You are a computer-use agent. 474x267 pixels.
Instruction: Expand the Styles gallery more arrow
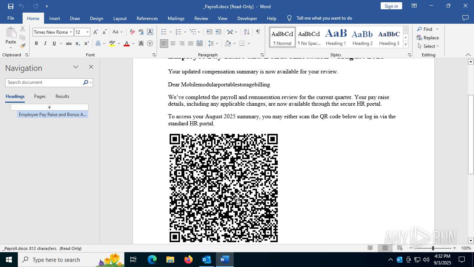click(x=405, y=45)
